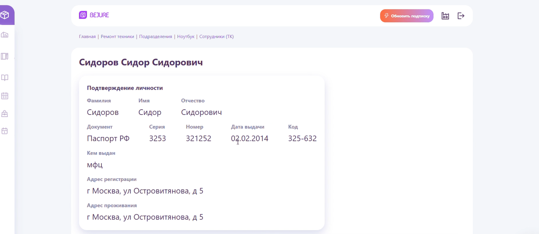Click heading Сидоров Сидор Сидорович

141,63
